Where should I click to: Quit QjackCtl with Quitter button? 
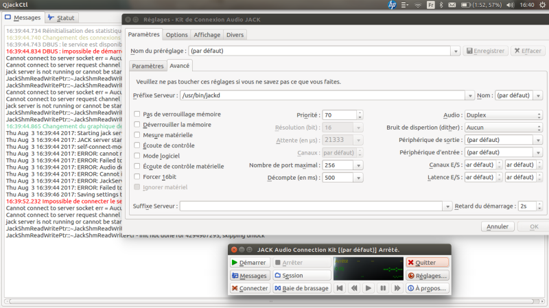coord(428,263)
